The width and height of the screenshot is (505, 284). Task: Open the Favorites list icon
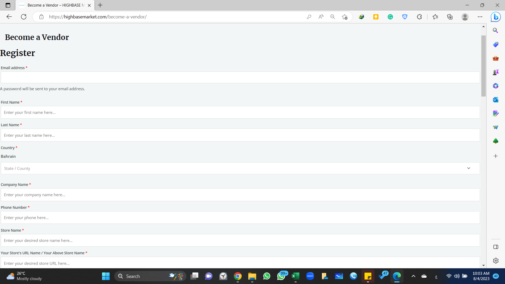(x=435, y=17)
